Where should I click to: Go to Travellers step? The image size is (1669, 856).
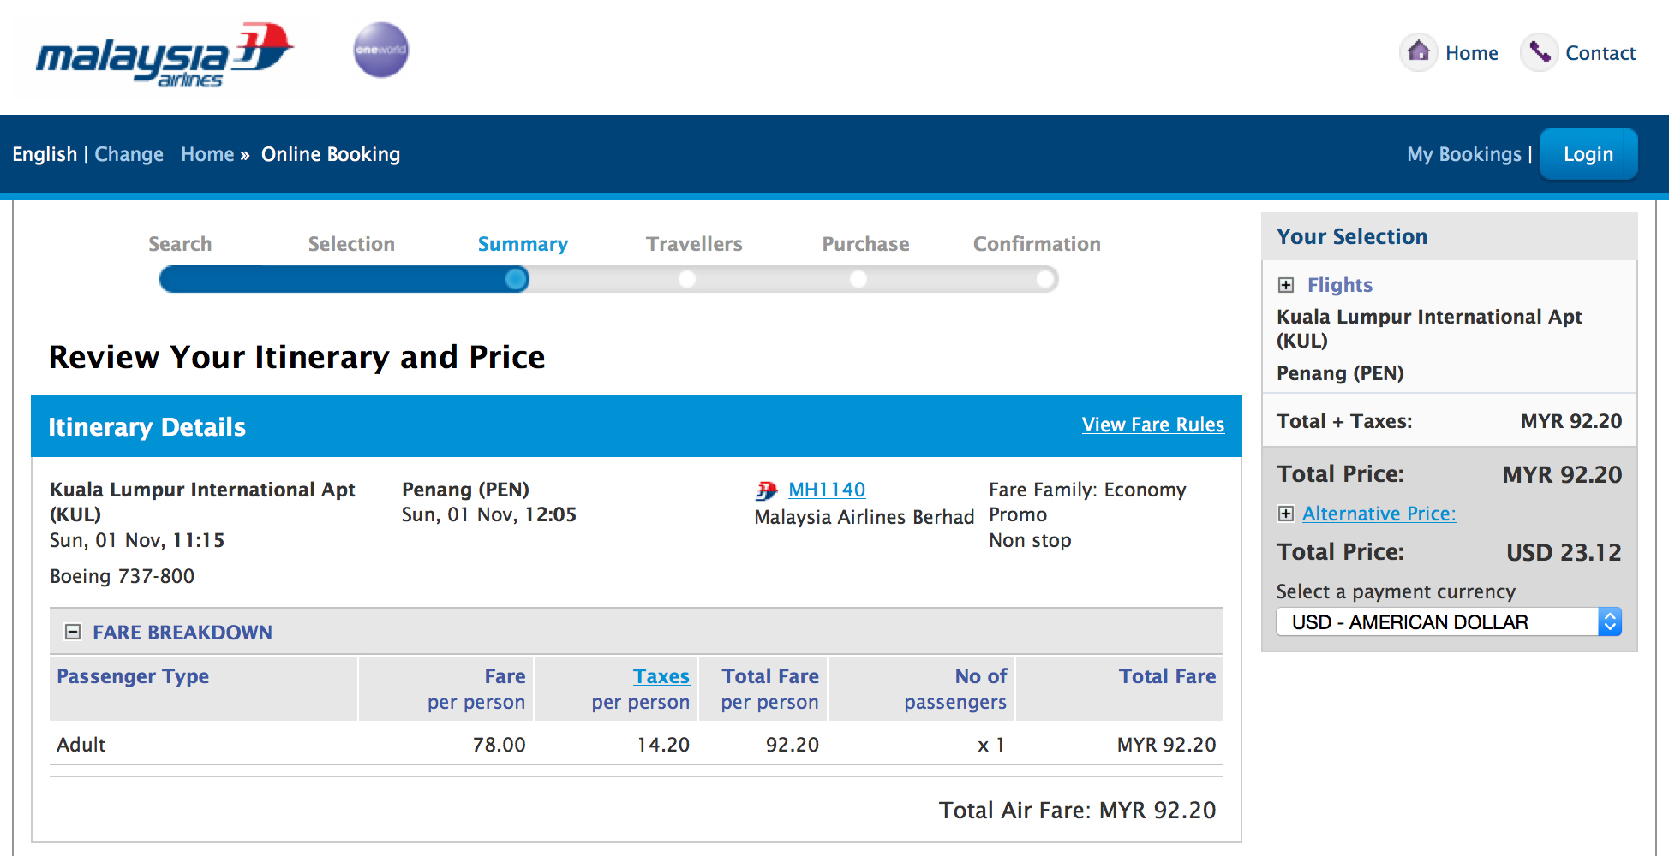[694, 244]
